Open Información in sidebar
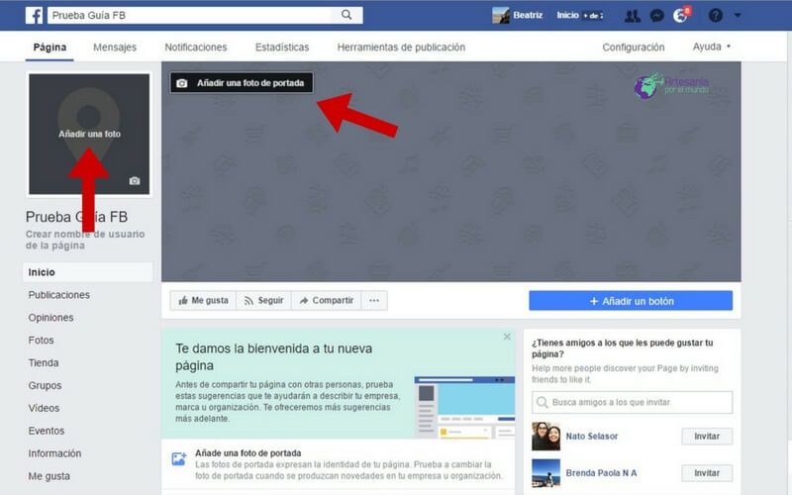Viewport: 792px width, 495px height. click(54, 453)
